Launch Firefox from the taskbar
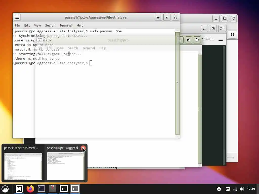The image size is (259, 194). point(30,189)
